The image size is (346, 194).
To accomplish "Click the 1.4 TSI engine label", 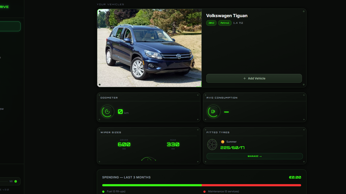I will [238, 23].
